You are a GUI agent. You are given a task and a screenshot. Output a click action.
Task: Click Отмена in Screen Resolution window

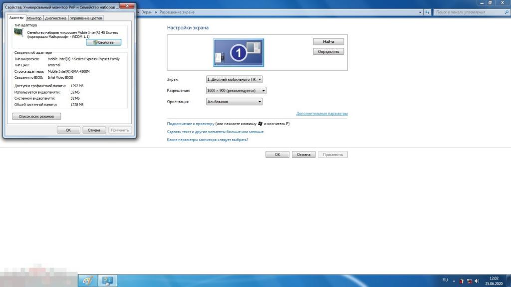(x=304, y=154)
